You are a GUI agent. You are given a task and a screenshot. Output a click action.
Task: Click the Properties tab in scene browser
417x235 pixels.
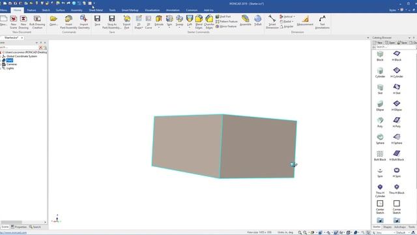[x=19, y=227]
